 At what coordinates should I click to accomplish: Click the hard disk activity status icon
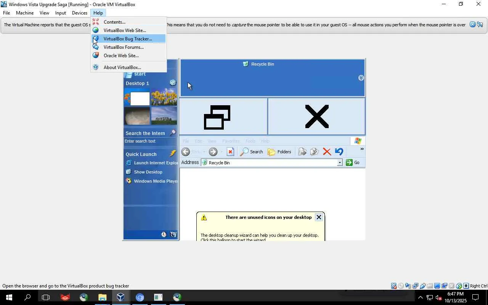point(393,286)
